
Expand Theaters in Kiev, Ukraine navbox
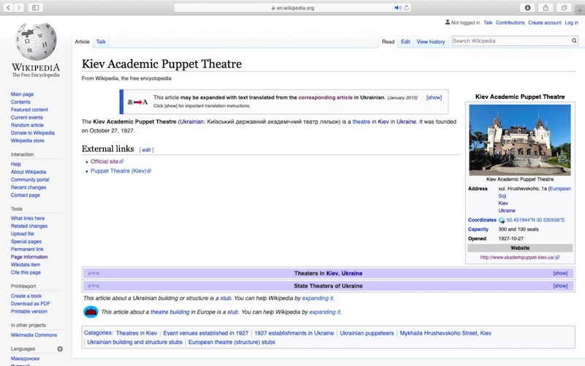(x=560, y=273)
